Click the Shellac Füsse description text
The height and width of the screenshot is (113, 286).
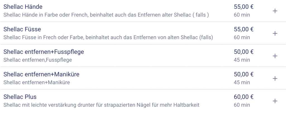pyautogui.click(x=108, y=37)
